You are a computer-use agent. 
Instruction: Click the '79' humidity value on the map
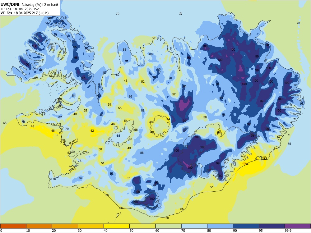pos(67,129)
